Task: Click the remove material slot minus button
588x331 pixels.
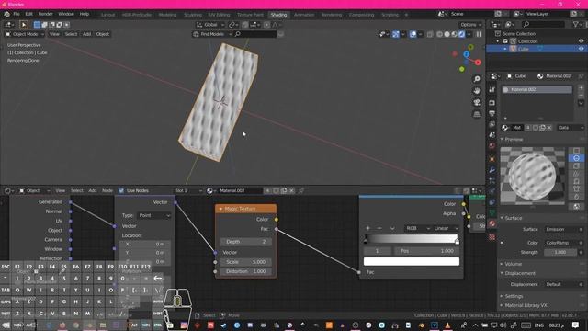Action: pos(581,96)
